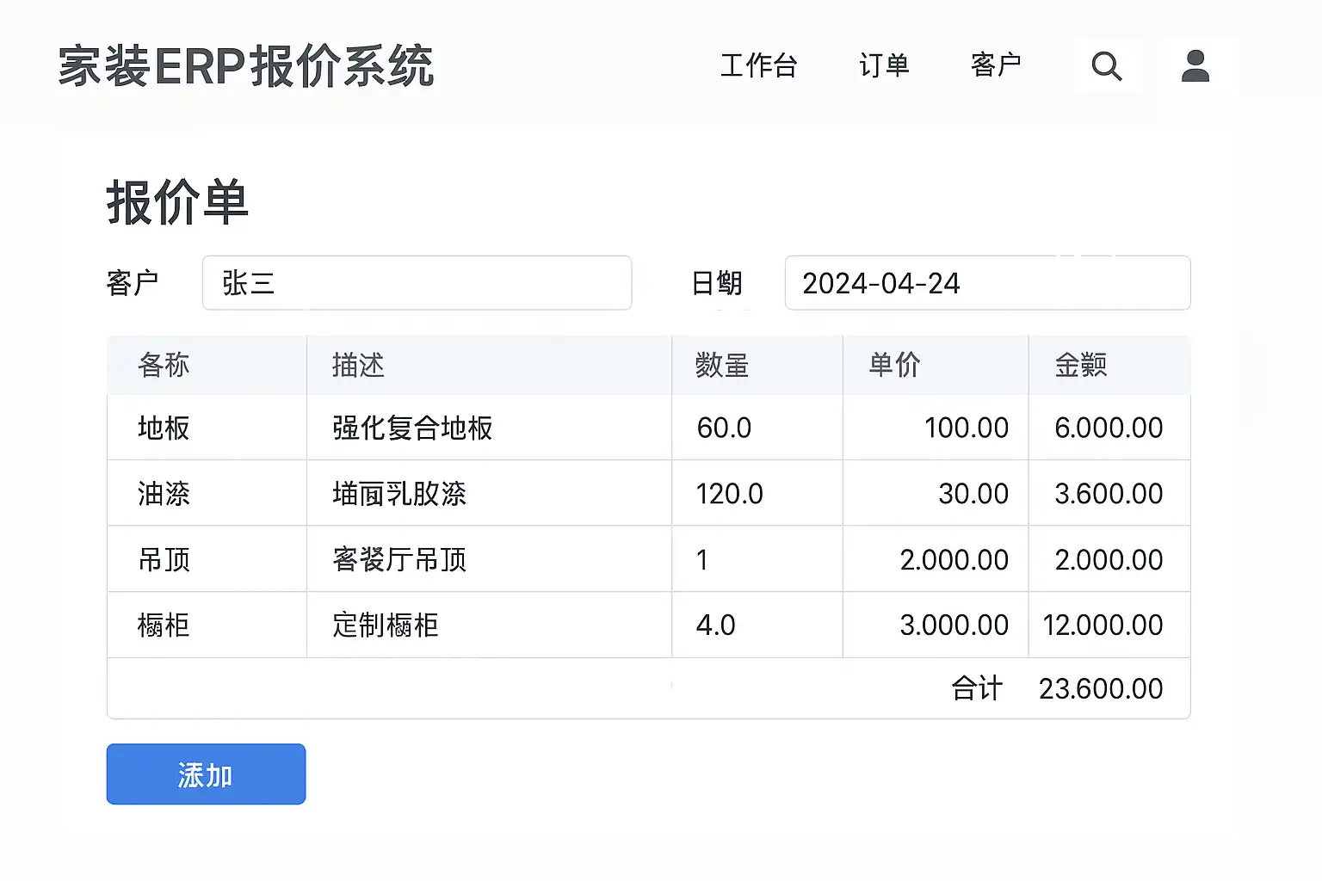This screenshot has height=881, width=1322.
Task: Click the 描述 column header
Action: coord(358,366)
